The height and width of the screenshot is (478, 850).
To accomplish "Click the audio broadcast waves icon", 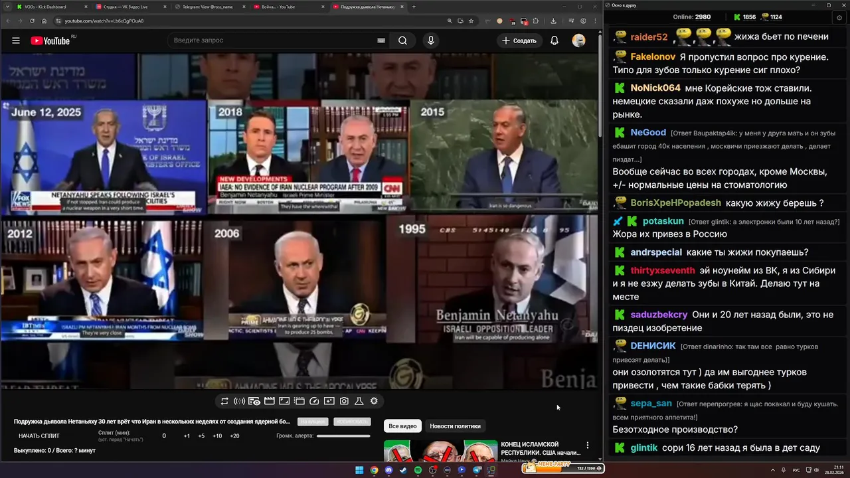I will tap(239, 401).
